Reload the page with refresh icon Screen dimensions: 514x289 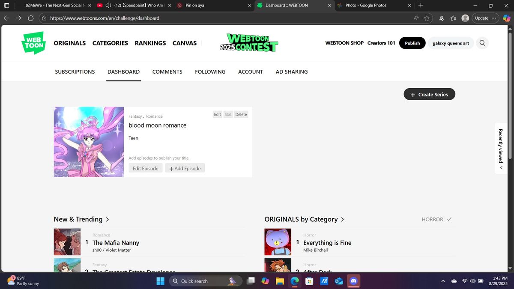31,18
